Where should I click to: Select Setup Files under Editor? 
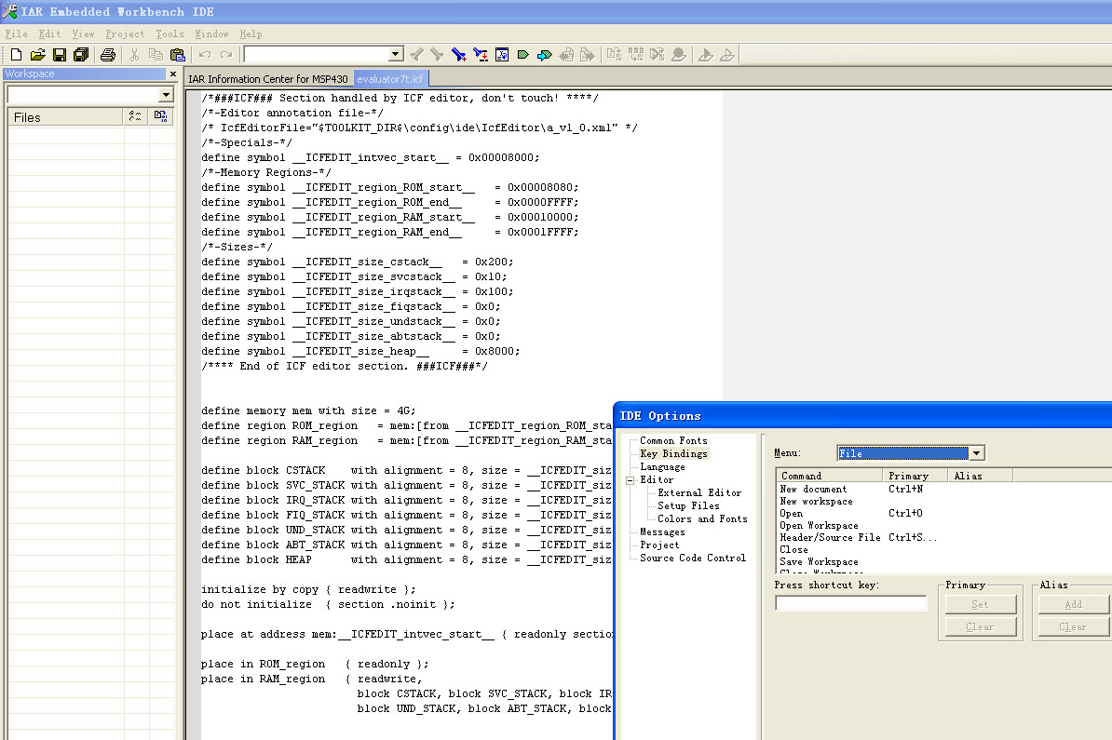pos(688,505)
